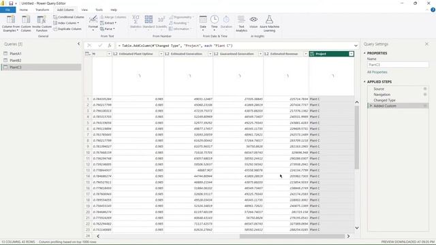The height and width of the screenshot is (245, 436).
Task: Open Vision AI insight
Action: click(253, 22)
